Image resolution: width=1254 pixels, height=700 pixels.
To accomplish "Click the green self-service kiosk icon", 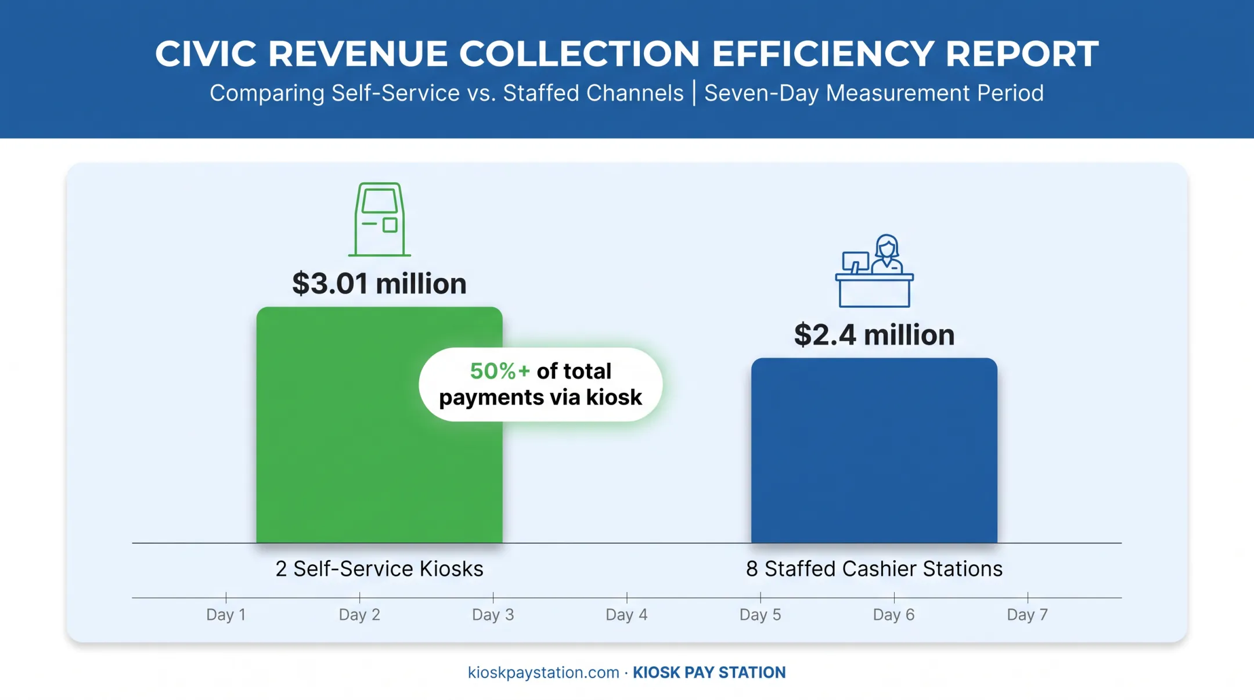I will coord(380,219).
